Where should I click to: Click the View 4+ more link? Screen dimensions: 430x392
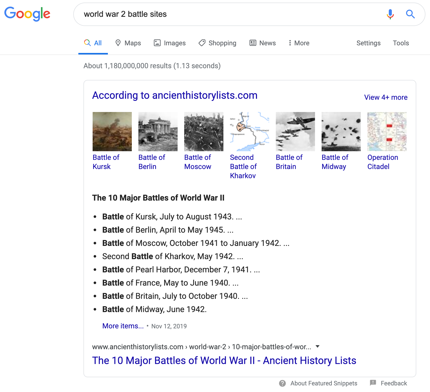tap(386, 97)
